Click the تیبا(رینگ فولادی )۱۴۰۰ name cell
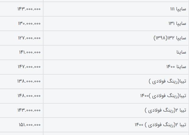 coord(163,96)
